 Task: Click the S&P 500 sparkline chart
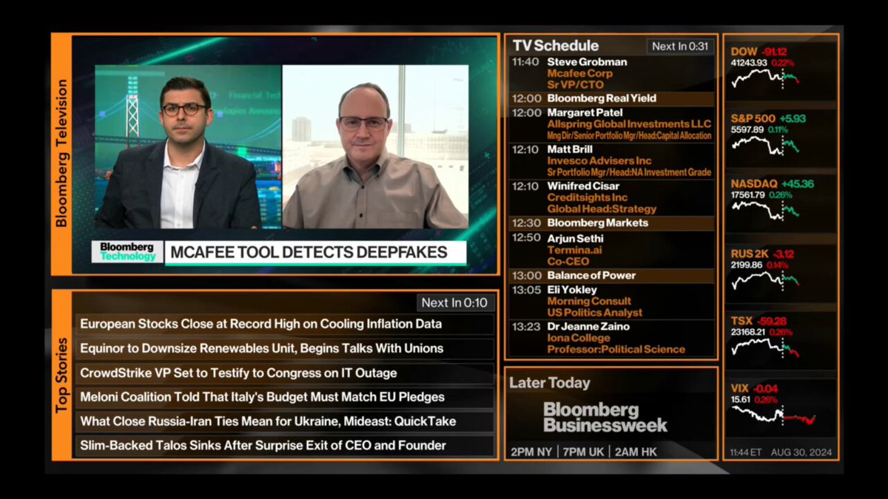765,144
